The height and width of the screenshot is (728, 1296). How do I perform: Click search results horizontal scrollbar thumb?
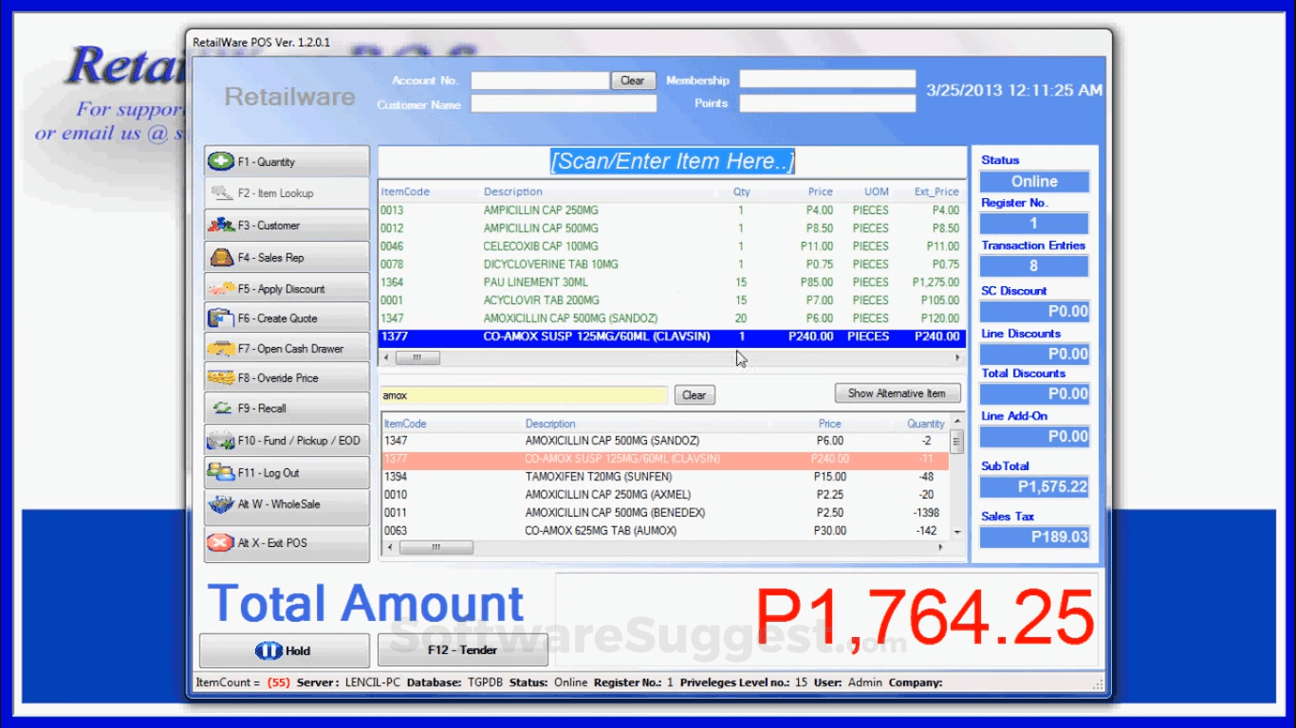(435, 547)
